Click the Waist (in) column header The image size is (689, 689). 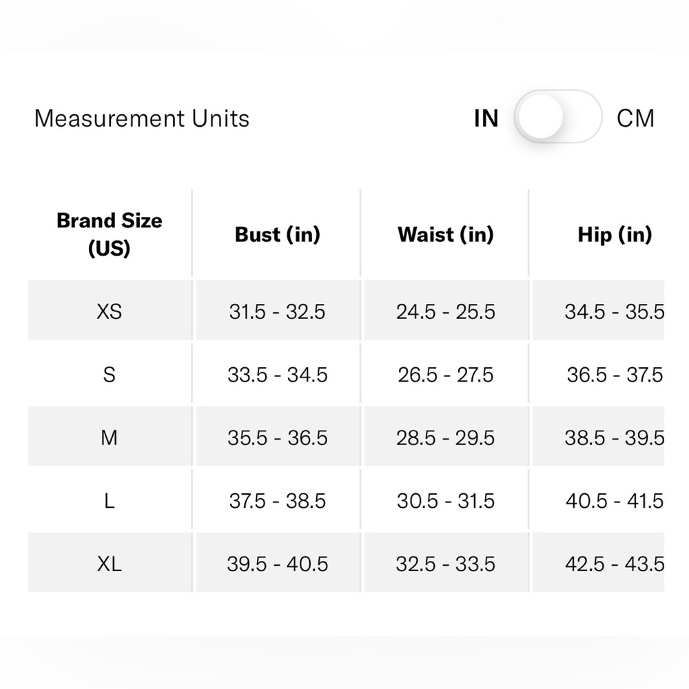coord(446,234)
